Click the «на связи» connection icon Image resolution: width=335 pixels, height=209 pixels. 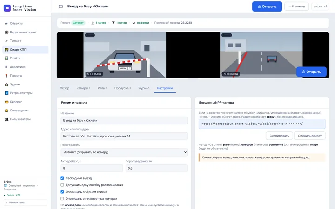pos(134,23)
